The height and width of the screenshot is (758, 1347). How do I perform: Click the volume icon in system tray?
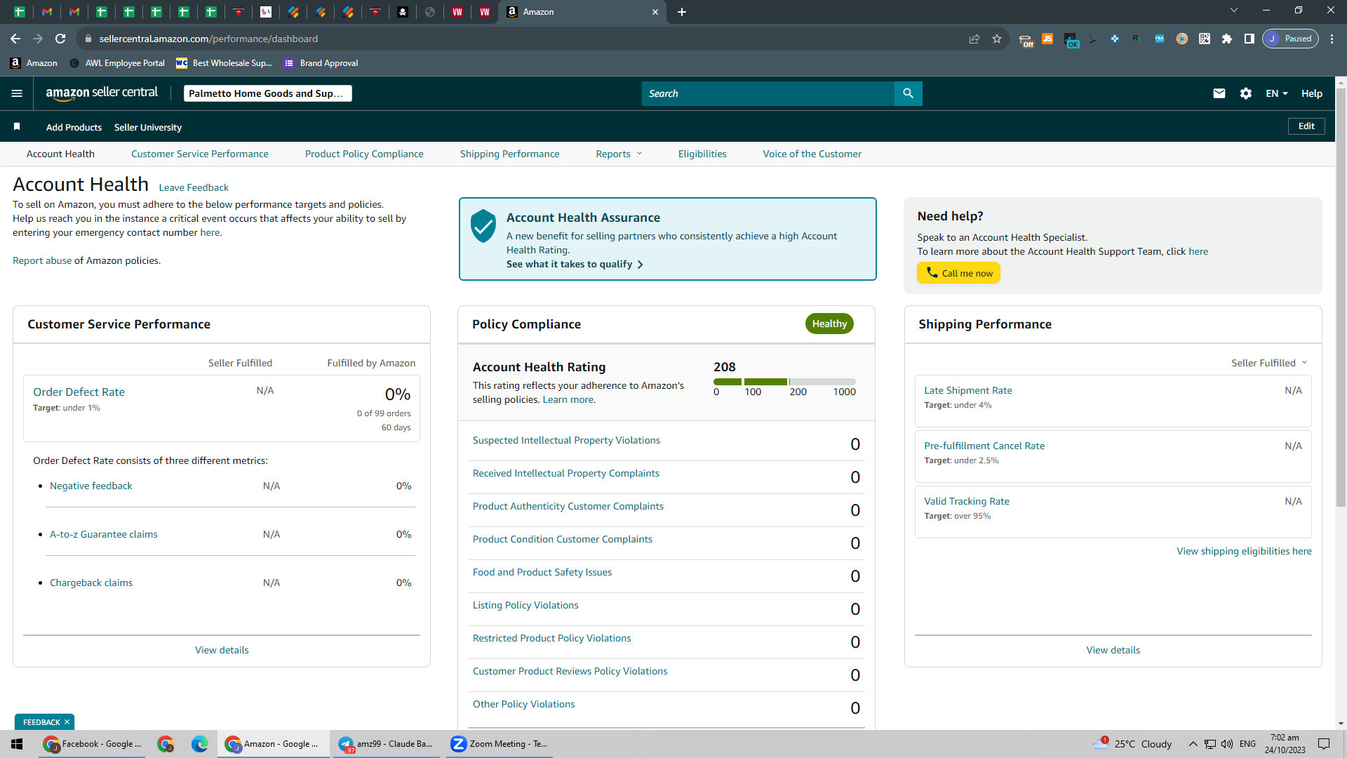(x=1227, y=744)
